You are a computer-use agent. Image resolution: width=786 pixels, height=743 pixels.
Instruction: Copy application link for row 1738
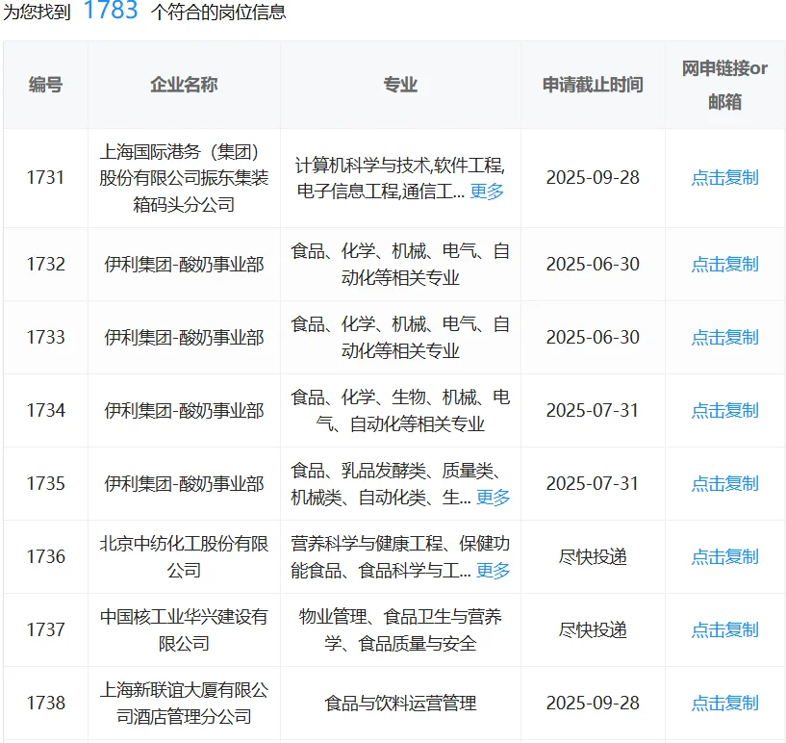pyautogui.click(x=724, y=704)
